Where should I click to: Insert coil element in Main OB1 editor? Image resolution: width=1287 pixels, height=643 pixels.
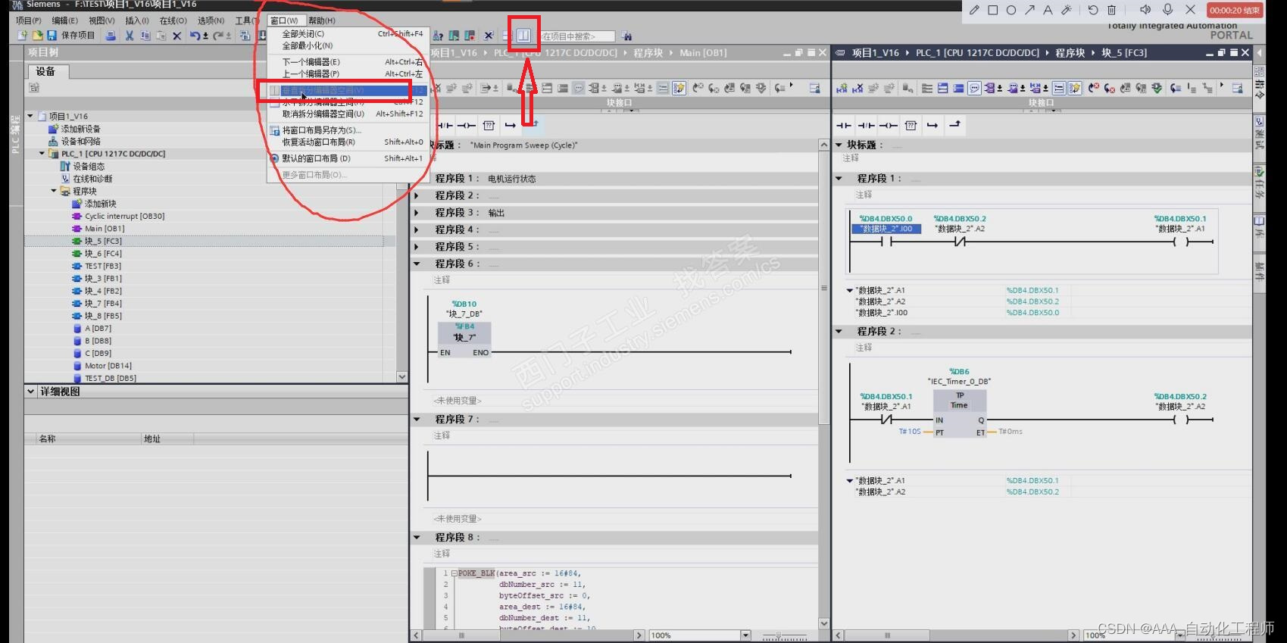(467, 125)
